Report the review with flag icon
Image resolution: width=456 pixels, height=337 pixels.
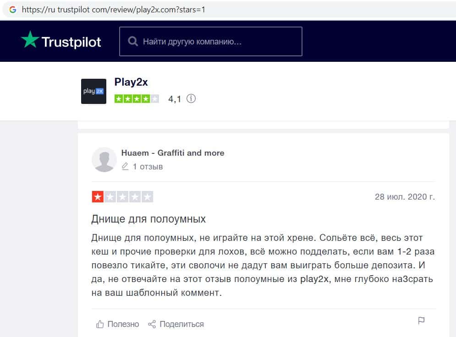[421, 321]
